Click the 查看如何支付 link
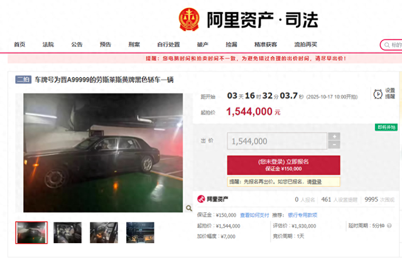This screenshot has width=402, height=267. [254, 215]
